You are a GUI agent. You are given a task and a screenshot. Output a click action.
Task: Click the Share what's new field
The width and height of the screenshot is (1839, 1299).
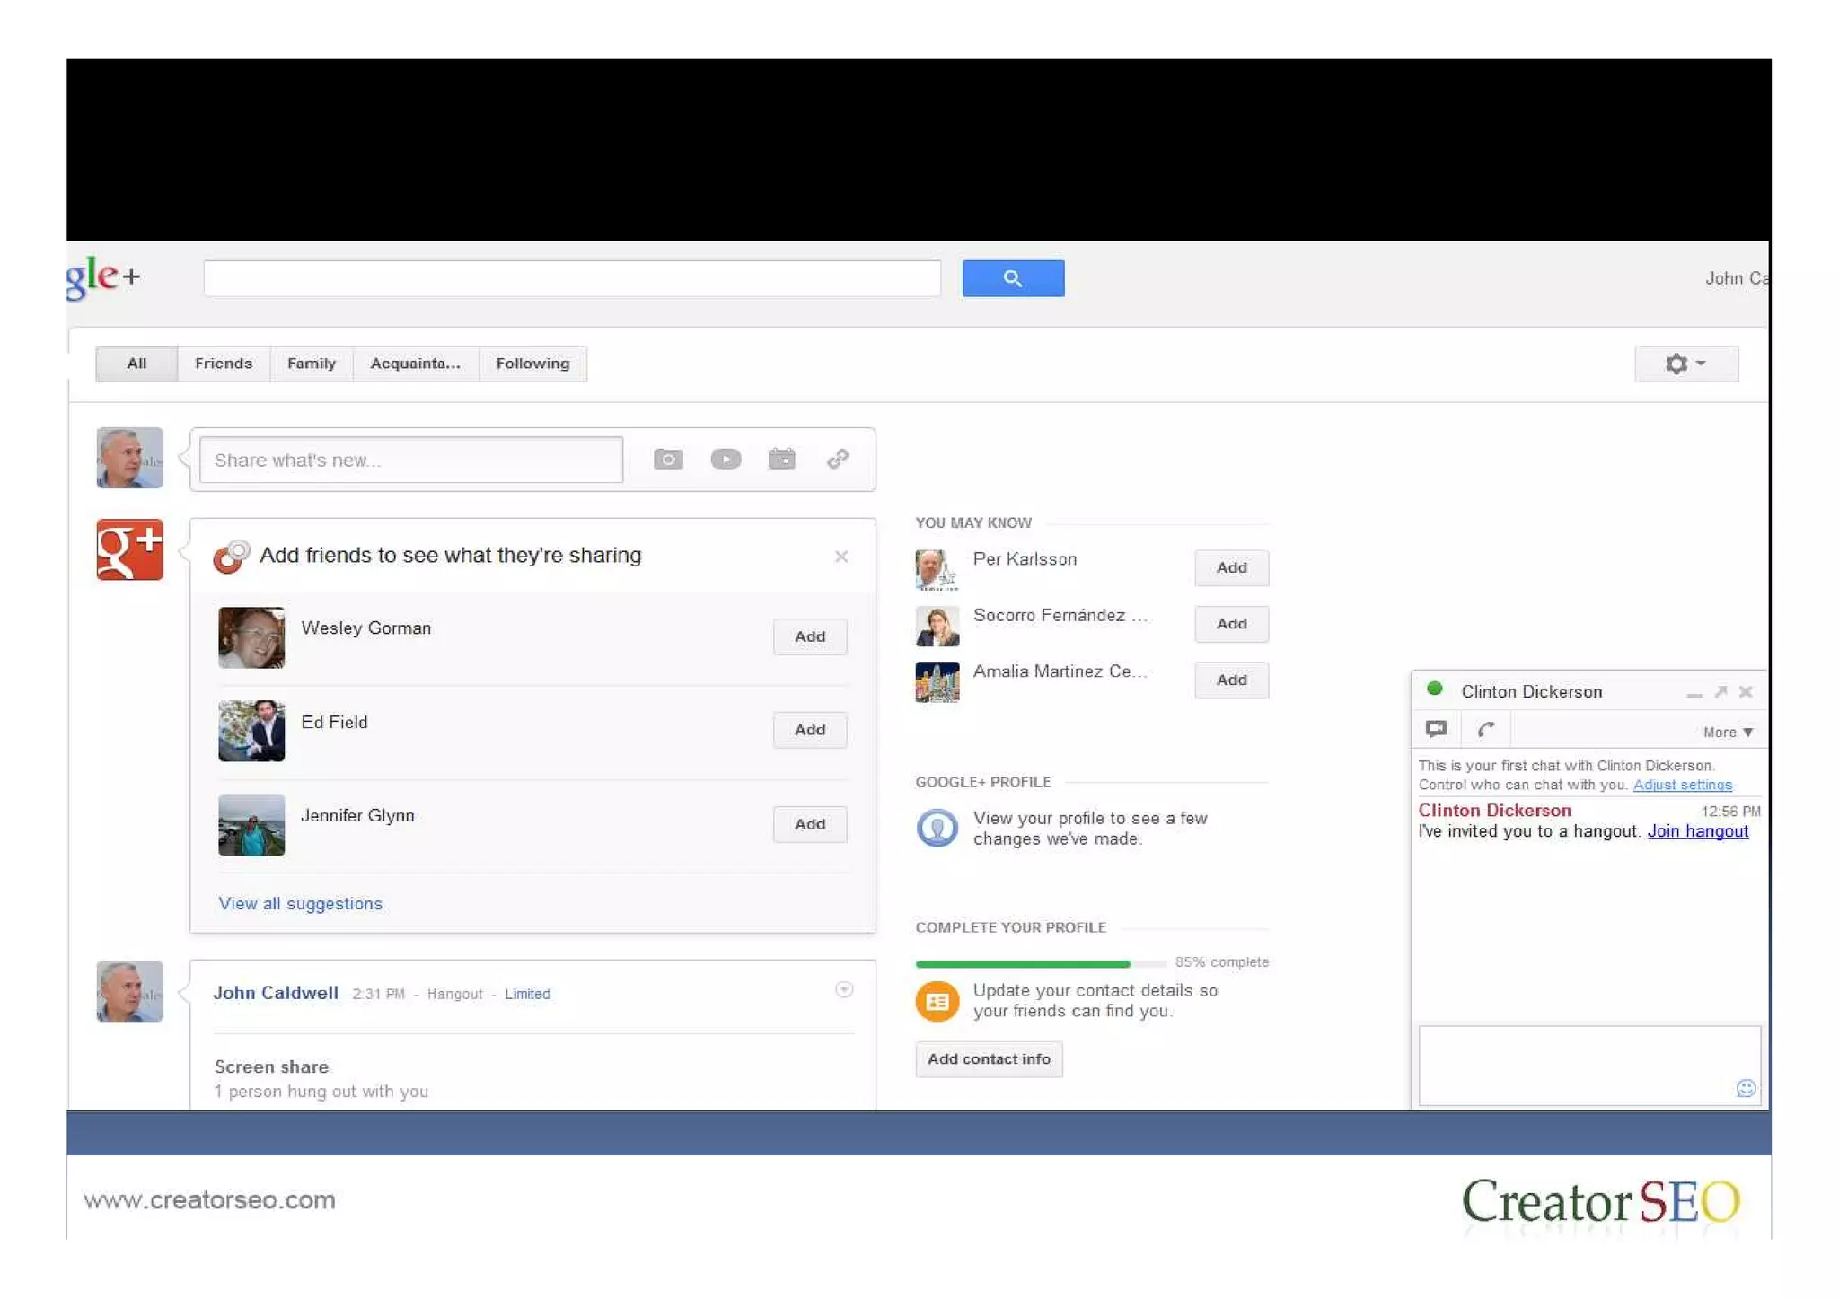click(x=411, y=460)
